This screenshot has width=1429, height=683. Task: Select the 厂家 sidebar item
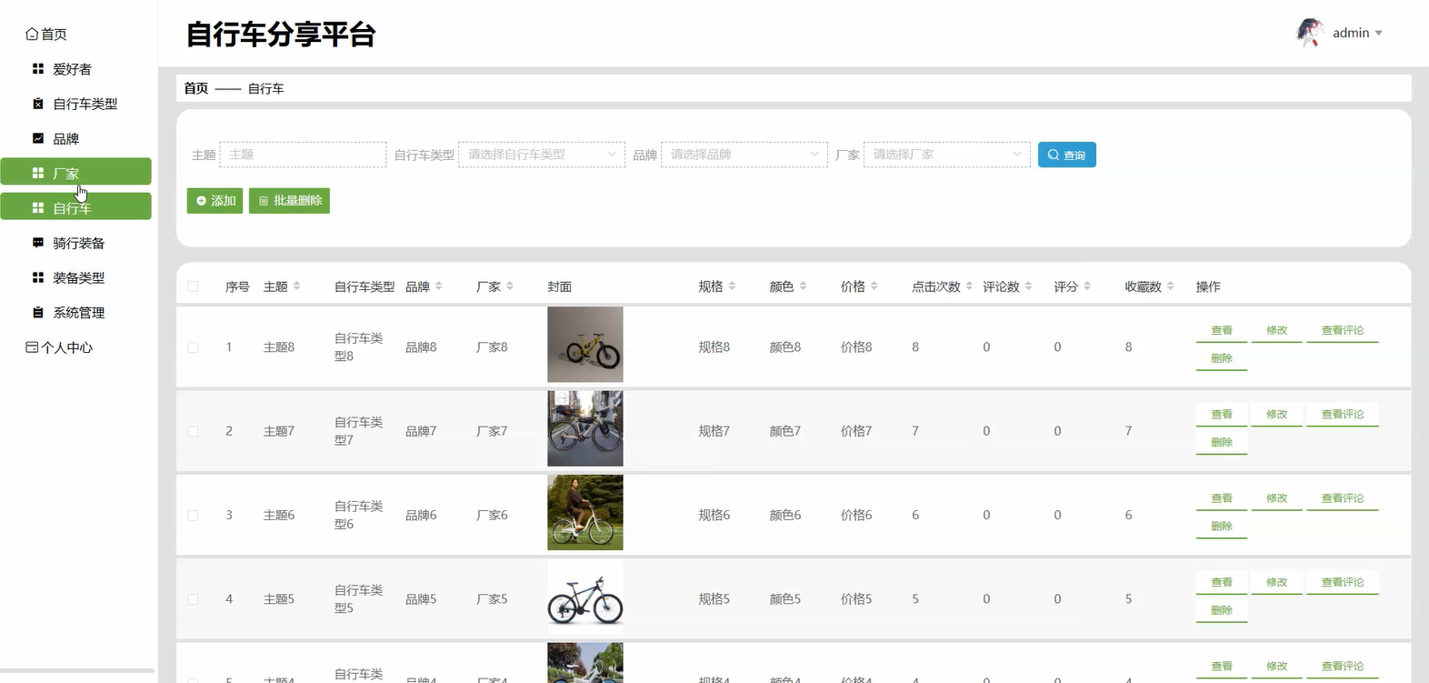point(76,172)
